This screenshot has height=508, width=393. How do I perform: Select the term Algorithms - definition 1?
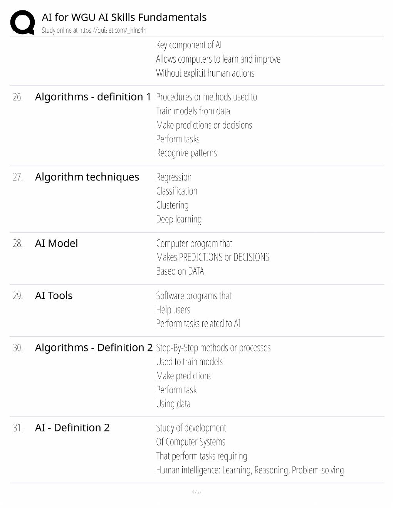click(93, 97)
